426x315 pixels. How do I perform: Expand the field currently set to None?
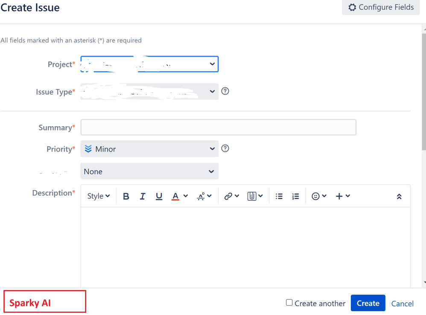tap(149, 171)
